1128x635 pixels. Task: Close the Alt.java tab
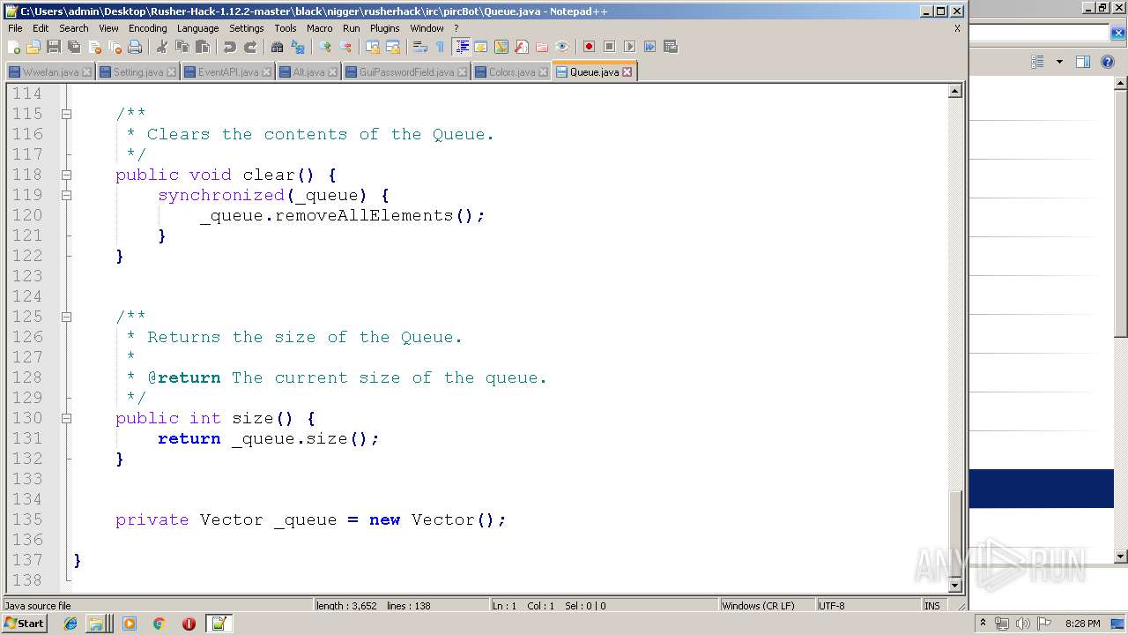tap(332, 72)
